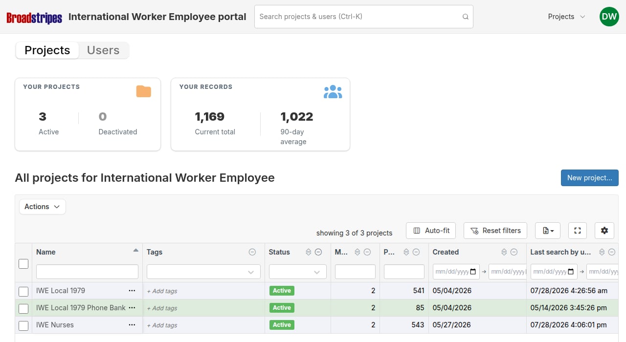
Task: Sort the Last search column
Action: click(602, 252)
